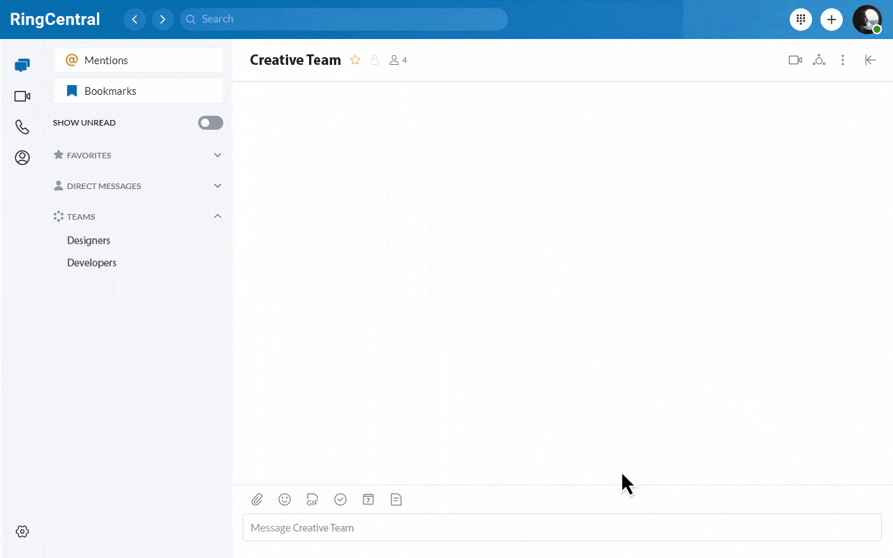This screenshot has width=893, height=558.
Task: Create a calendar event from the message toolbar
Action: [x=368, y=499]
